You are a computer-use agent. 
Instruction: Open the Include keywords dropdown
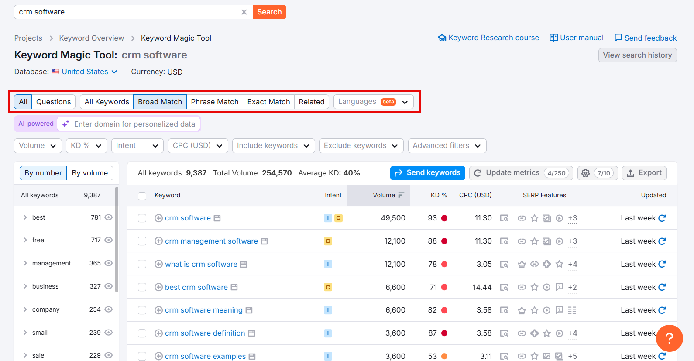point(273,146)
